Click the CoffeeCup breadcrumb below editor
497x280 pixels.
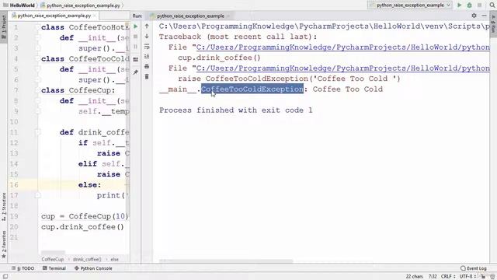pyautogui.click(x=53, y=259)
